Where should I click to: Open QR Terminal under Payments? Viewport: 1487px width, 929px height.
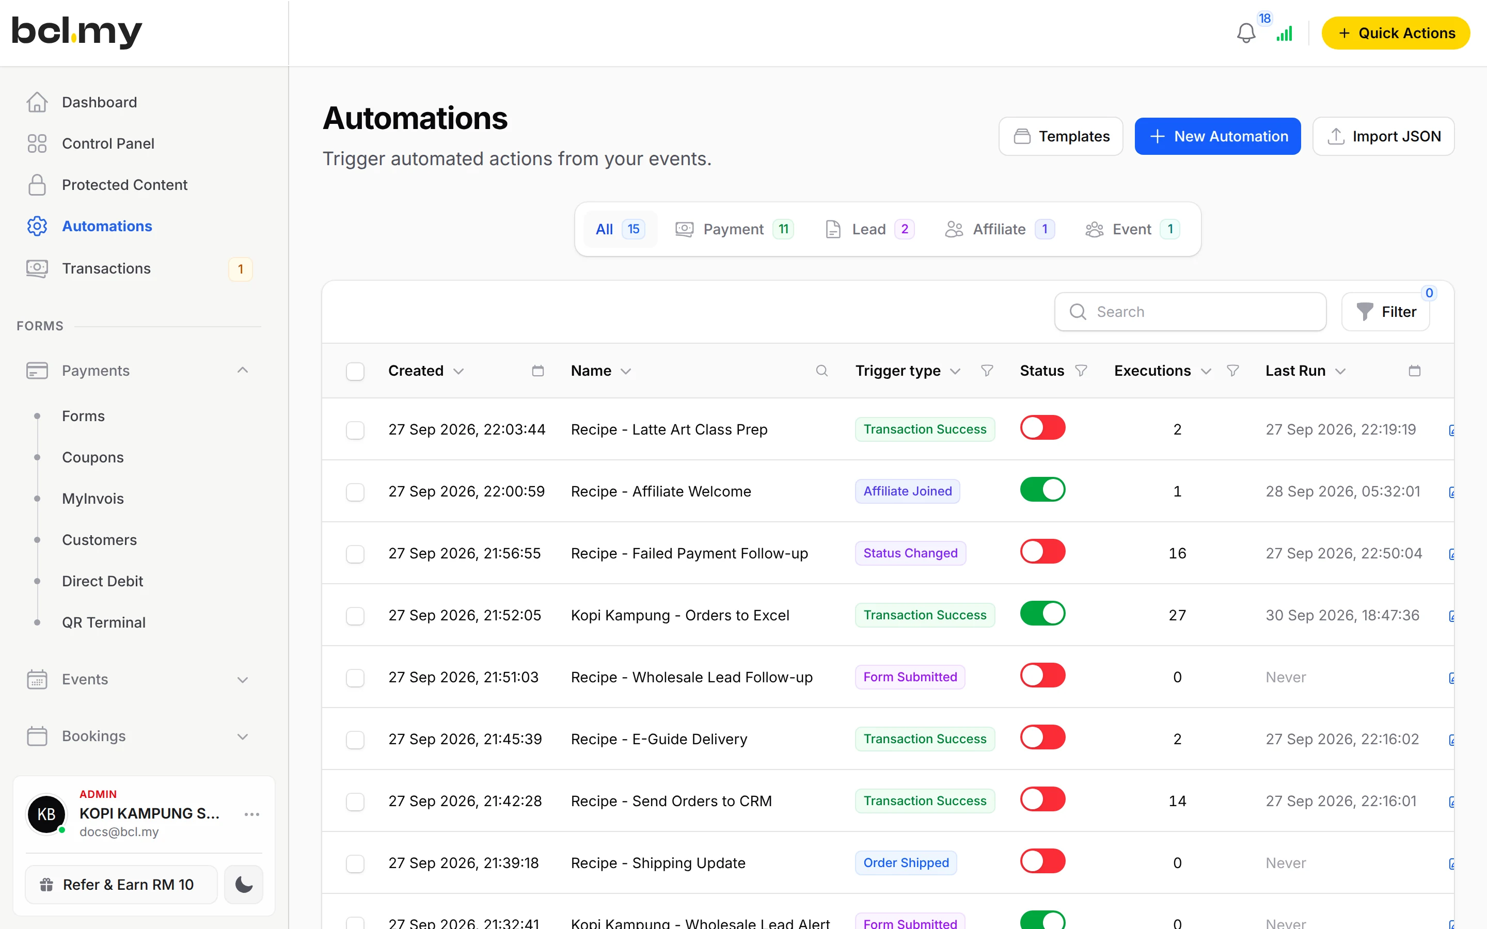104,622
